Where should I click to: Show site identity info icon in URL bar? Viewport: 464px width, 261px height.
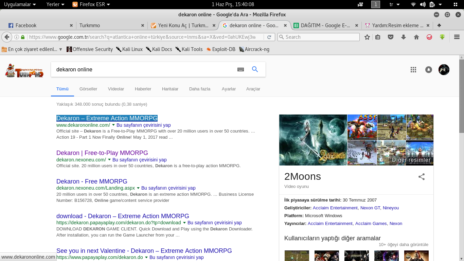coord(17,37)
